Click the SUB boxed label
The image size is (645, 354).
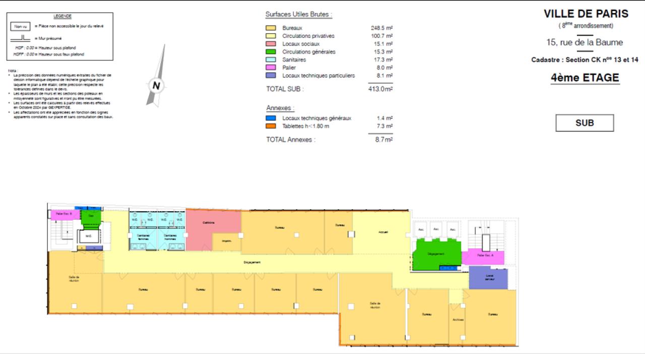(x=585, y=123)
